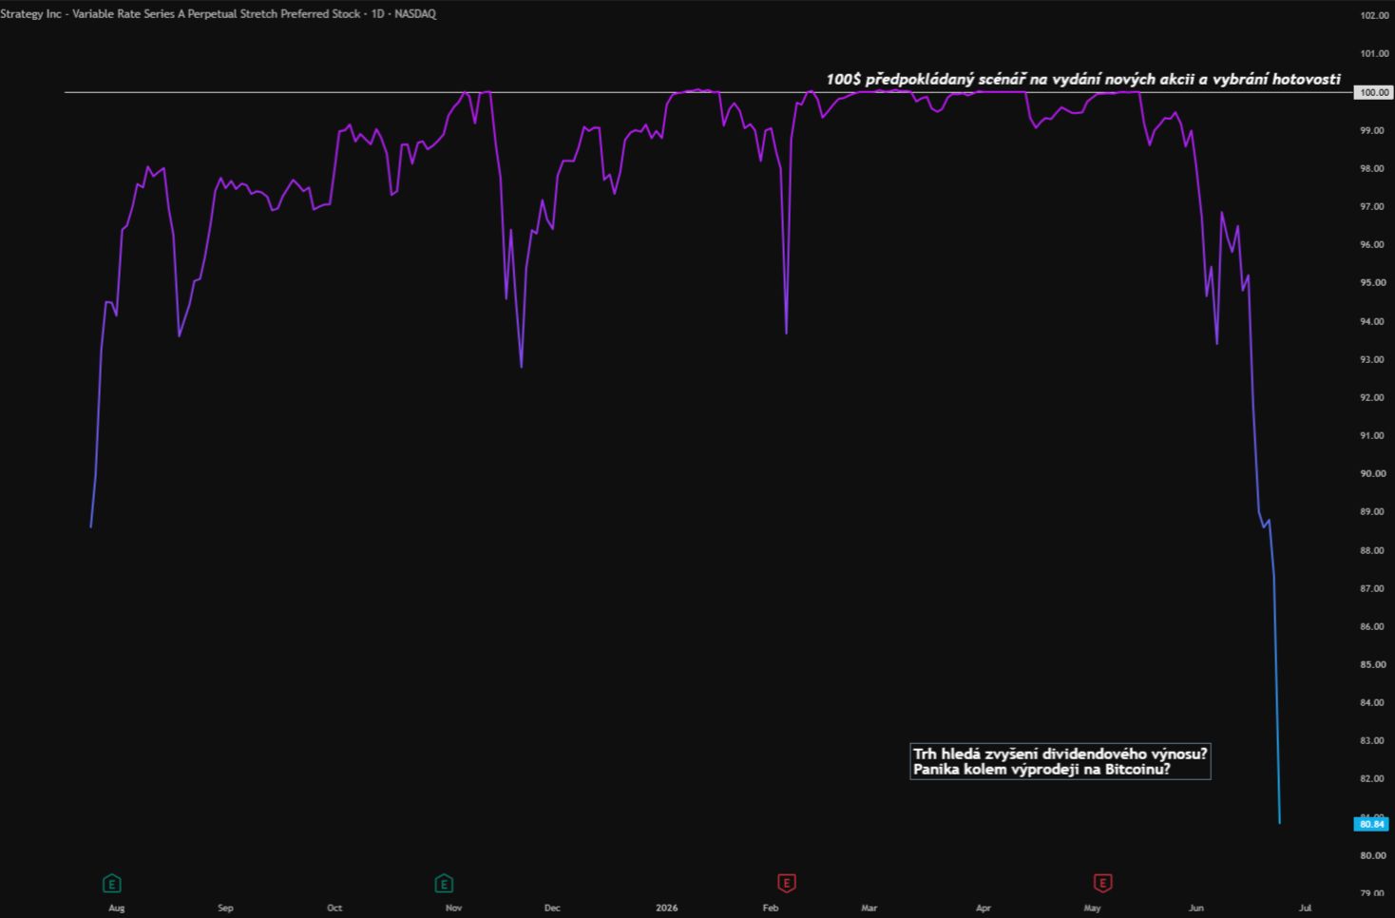Click the chart line's lowest endpoint in June
The image size is (1395, 918).
pyautogui.click(x=1280, y=823)
